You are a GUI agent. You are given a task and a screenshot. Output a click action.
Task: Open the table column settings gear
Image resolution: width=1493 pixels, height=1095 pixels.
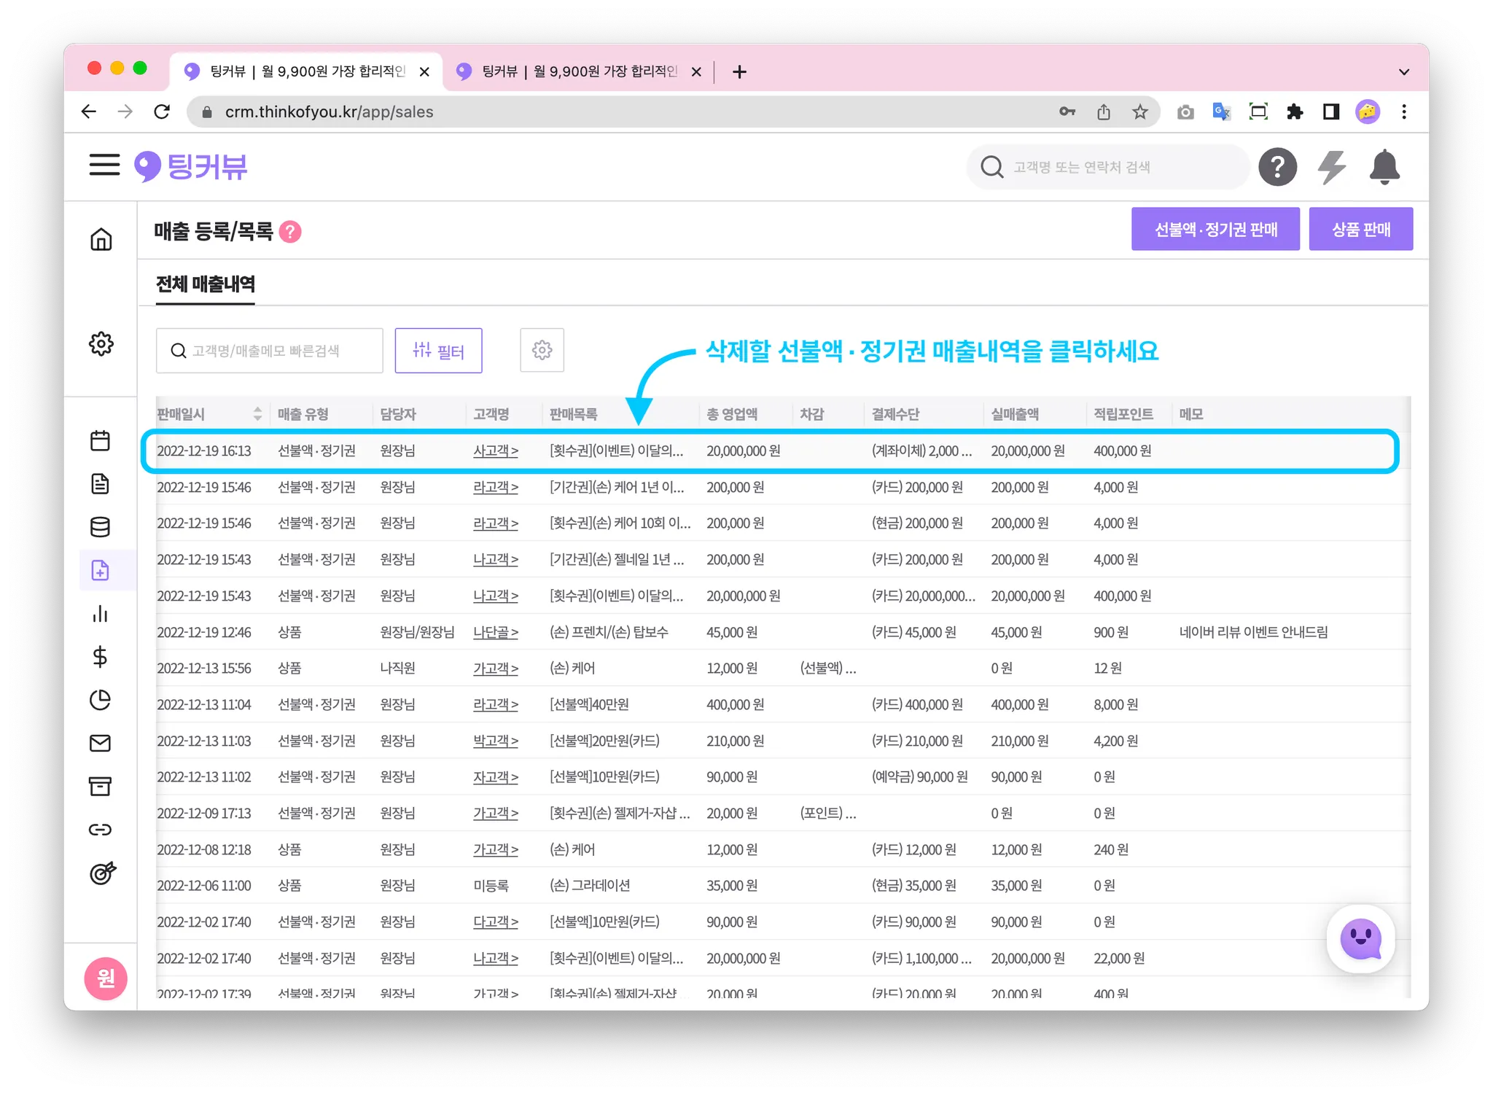542,351
